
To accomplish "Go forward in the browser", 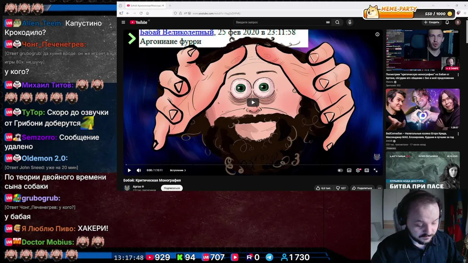I will pos(134,14).
